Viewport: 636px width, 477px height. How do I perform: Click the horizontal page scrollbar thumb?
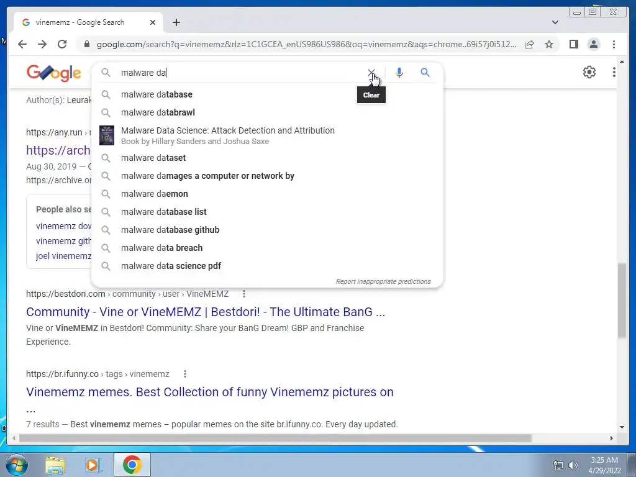pos(275,438)
